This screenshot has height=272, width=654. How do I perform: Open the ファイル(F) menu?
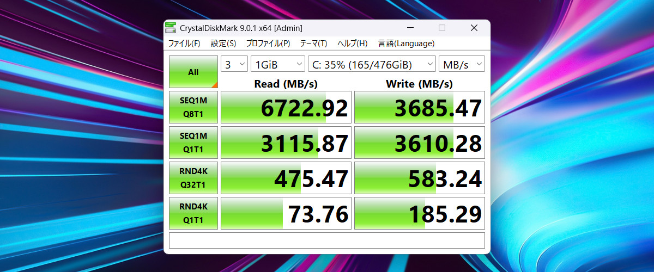point(184,44)
